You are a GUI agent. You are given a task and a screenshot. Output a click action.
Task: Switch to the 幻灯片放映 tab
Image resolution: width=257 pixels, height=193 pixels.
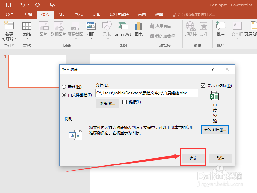tap(119, 14)
